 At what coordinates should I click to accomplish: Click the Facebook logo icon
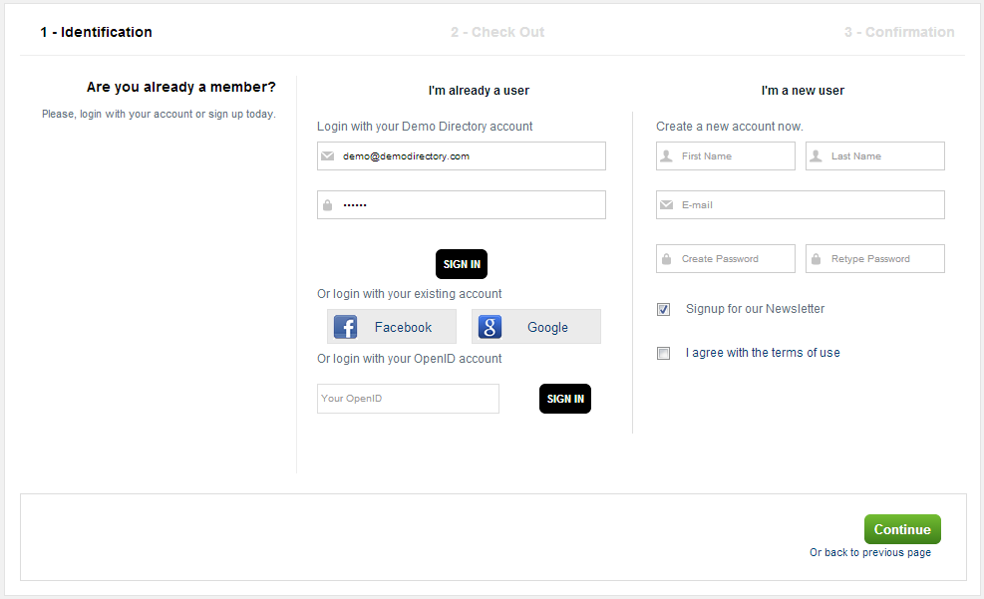click(345, 327)
